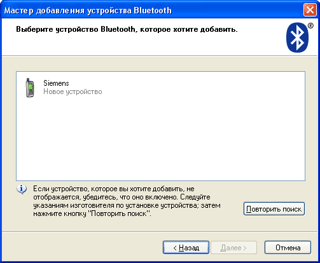Close the Bluetooth wizard with red X
The image size is (320, 263).
click(x=310, y=10)
